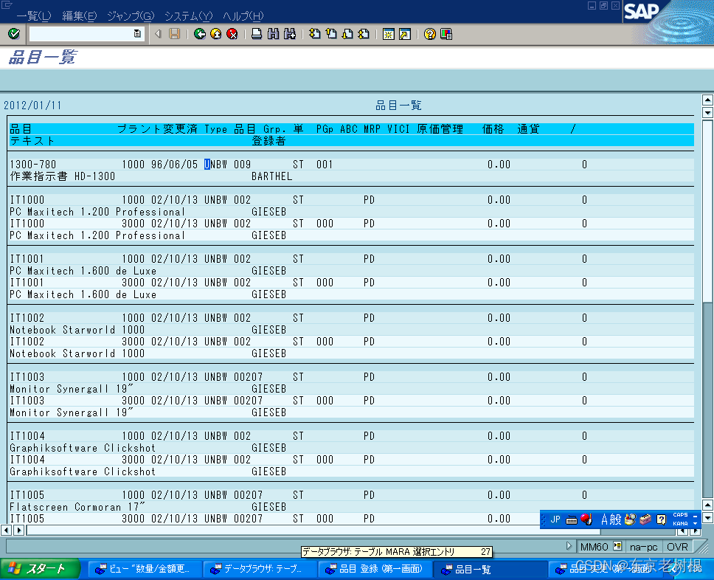
Task: Click scroll right arrow beside left arrow
Action: [x=18, y=530]
